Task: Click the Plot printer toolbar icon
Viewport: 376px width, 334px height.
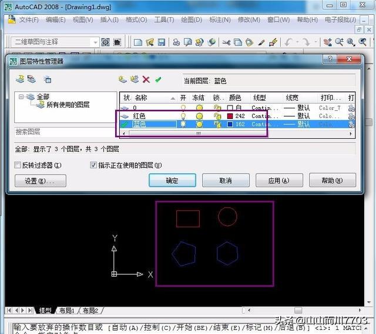Action: (x=176, y=43)
